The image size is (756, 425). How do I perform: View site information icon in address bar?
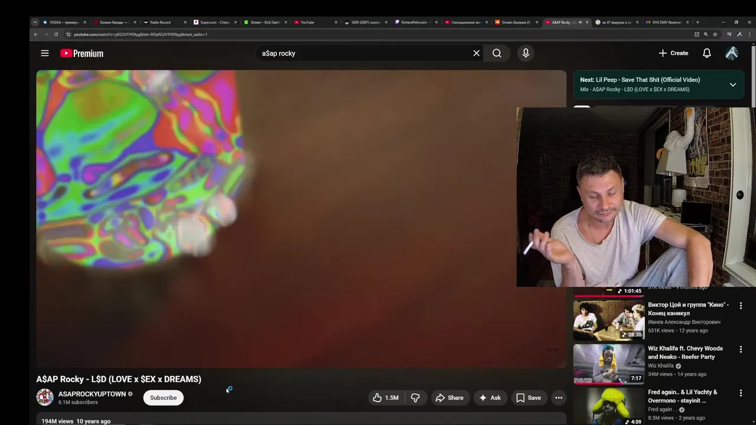[68, 34]
